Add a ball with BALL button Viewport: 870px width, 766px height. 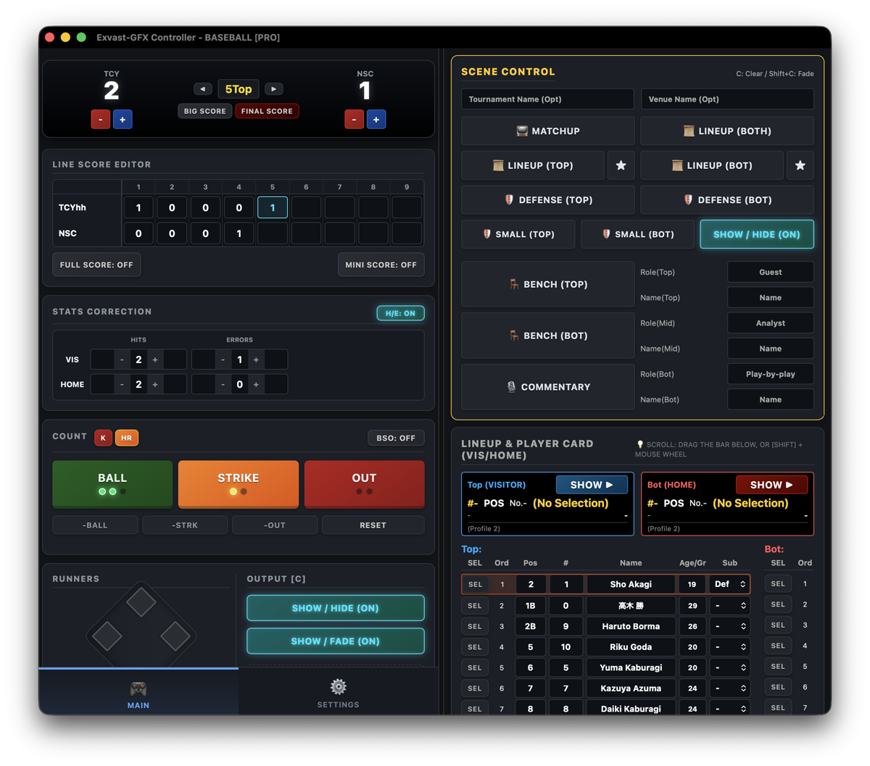click(x=112, y=484)
